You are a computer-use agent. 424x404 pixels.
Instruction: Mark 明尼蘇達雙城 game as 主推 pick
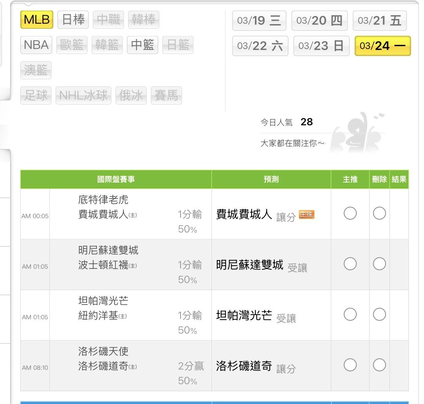(x=350, y=264)
